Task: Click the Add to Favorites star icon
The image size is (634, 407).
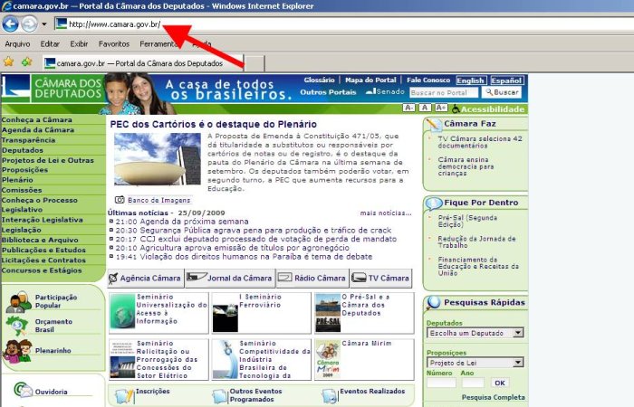Action: 26,62
